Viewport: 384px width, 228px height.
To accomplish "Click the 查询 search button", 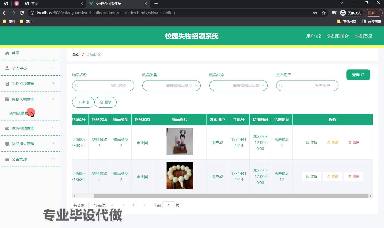I will [358, 75].
